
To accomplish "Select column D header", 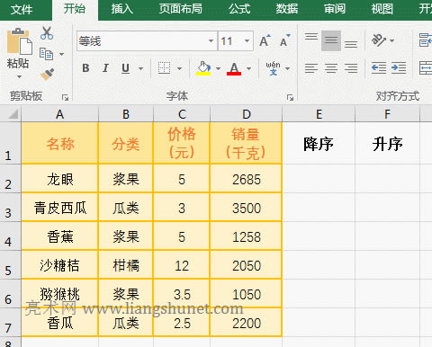I will [247, 114].
